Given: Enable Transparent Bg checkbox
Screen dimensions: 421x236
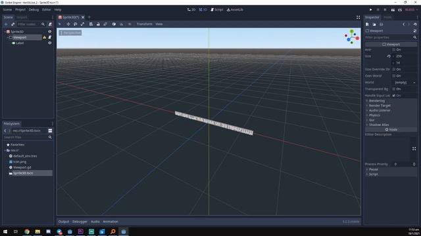Looking at the screenshot, I should click(x=394, y=89).
